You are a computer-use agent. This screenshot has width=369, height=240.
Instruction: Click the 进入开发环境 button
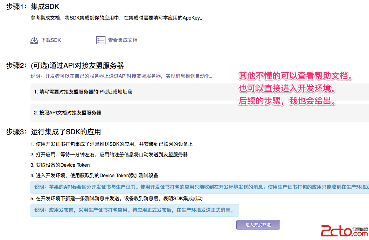[258, 225]
